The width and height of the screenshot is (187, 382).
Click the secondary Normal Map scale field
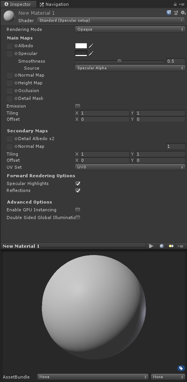click(x=176, y=146)
